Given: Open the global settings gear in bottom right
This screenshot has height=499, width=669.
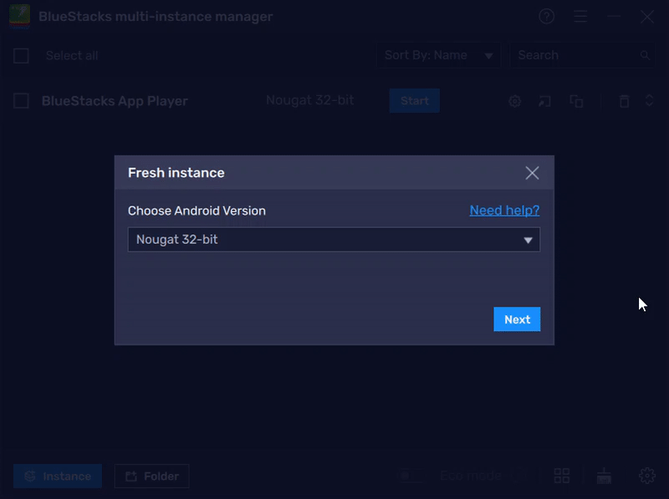Looking at the screenshot, I should [646, 476].
